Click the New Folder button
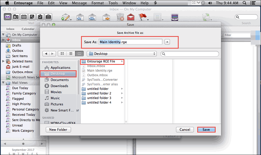The image size is (261, 155). click(58, 129)
